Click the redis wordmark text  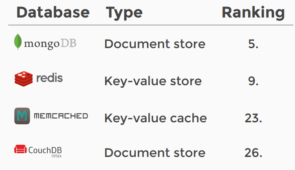tap(49, 78)
